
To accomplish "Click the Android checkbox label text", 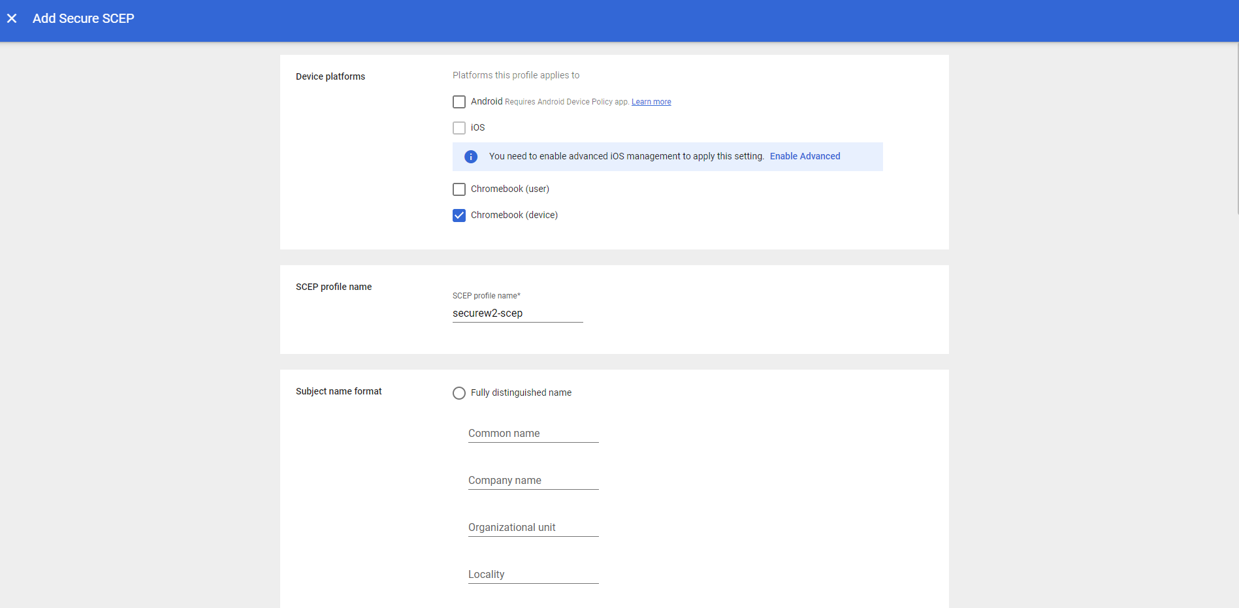I will (x=487, y=101).
